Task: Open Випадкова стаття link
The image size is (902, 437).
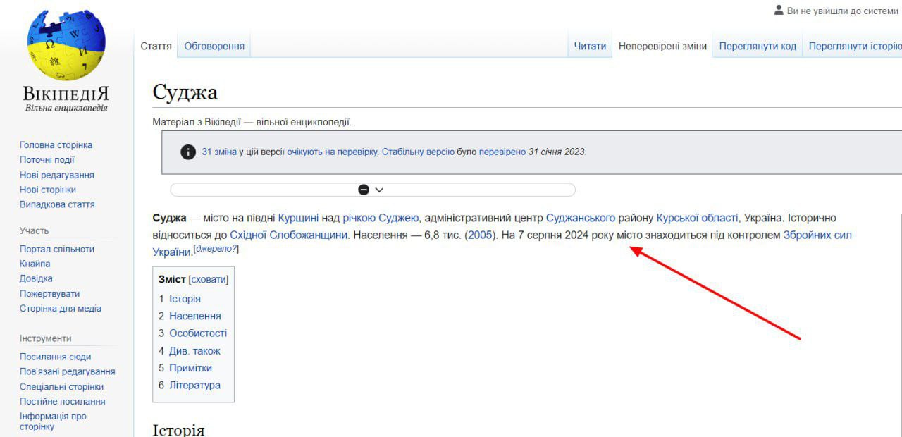Action: pyautogui.click(x=57, y=204)
